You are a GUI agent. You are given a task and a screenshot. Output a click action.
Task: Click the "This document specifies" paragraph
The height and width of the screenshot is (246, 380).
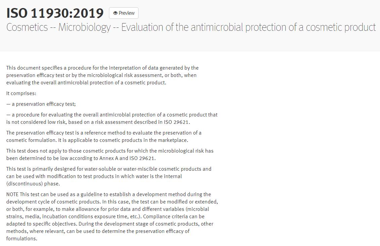(102, 75)
